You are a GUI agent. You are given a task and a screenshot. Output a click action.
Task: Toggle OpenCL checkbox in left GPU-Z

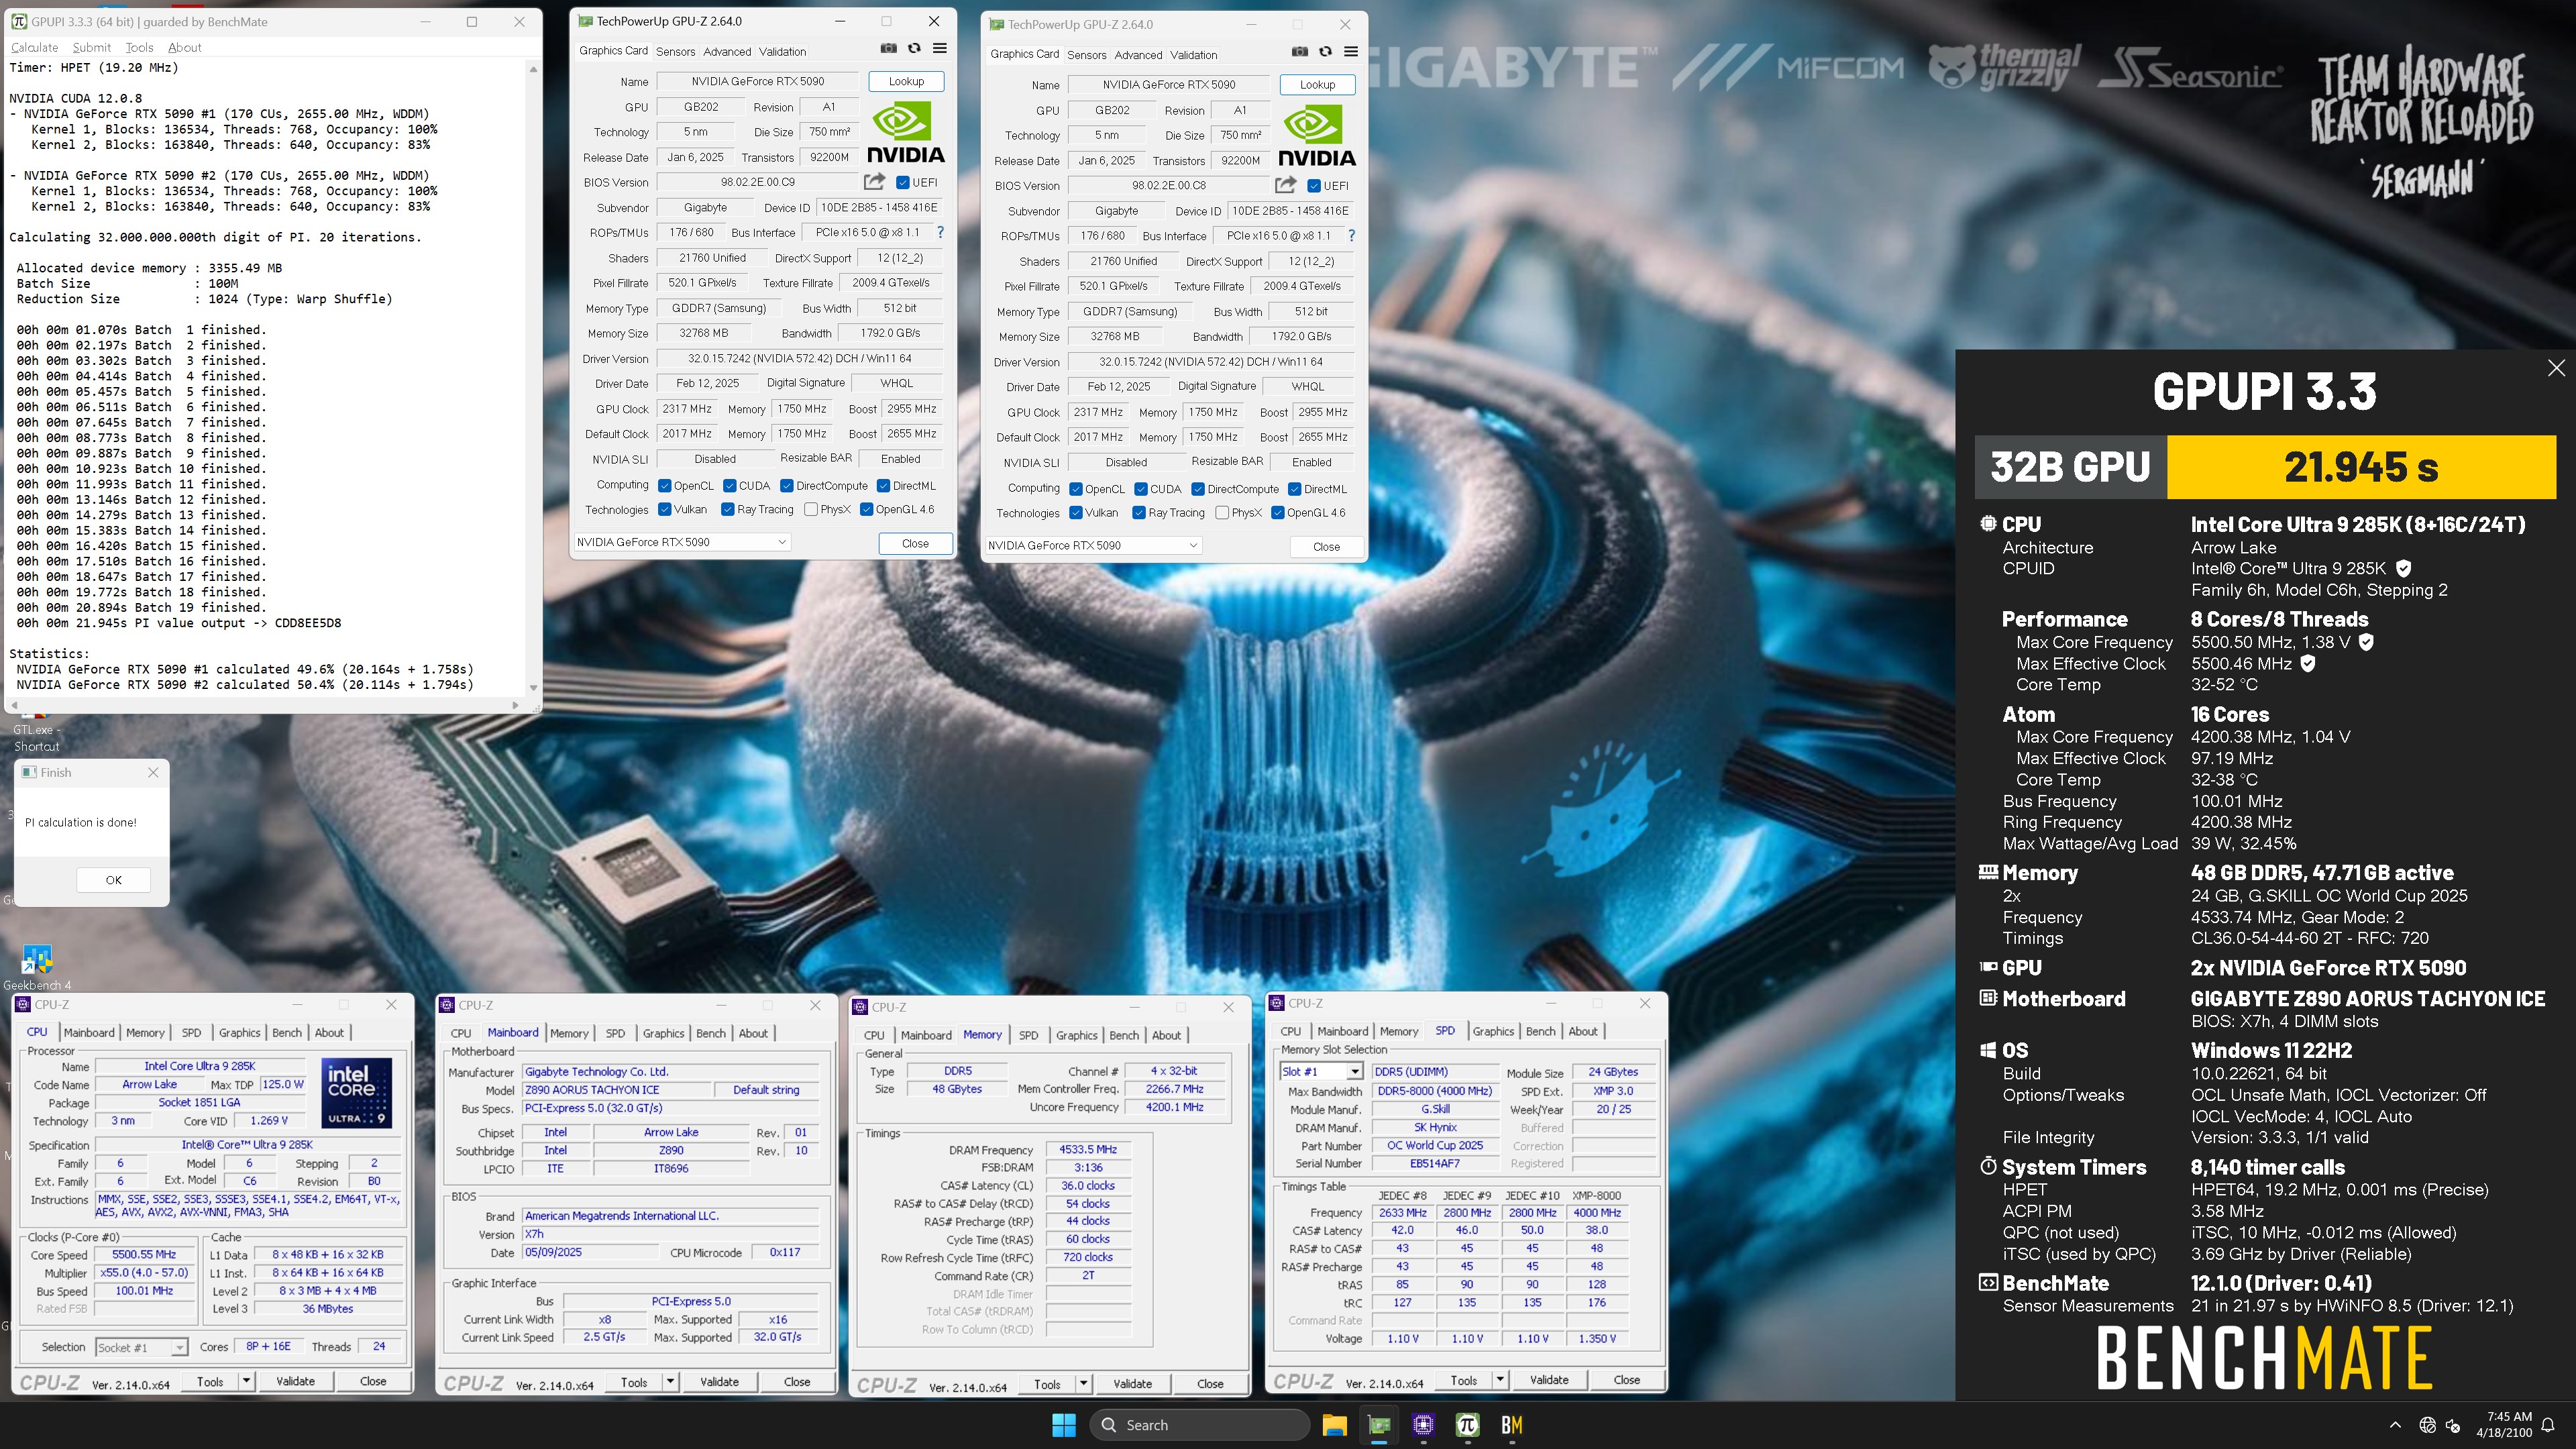(664, 486)
